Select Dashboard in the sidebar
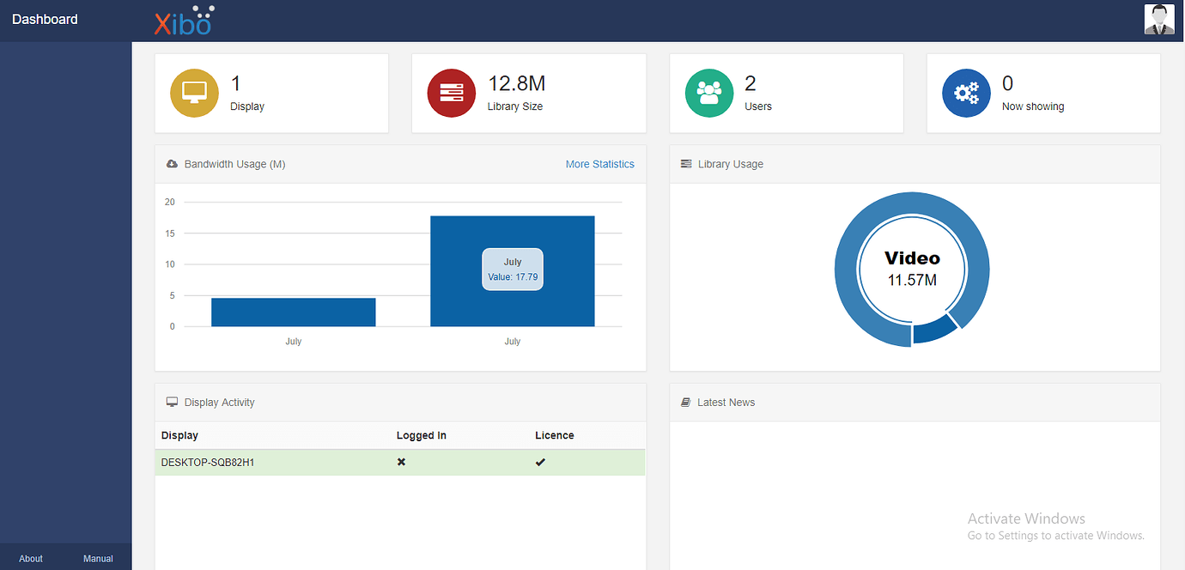The image size is (1185, 570). (x=45, y=19)
